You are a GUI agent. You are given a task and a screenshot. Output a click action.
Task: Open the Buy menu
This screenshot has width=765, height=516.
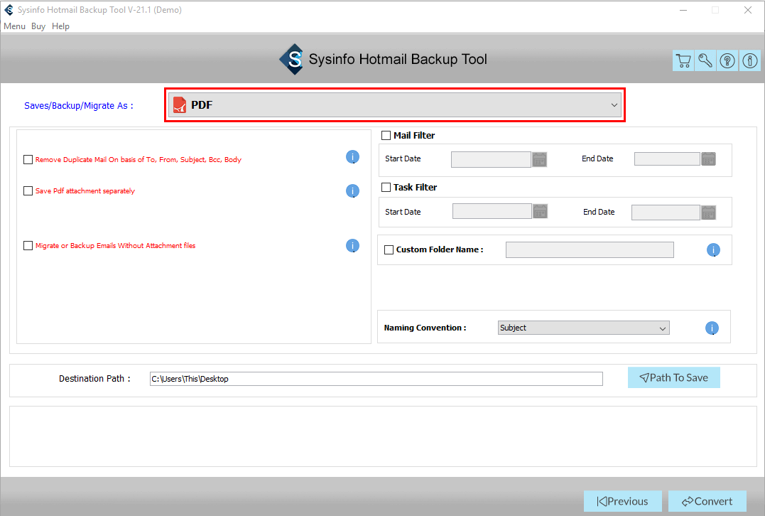(x=38, y=26)
